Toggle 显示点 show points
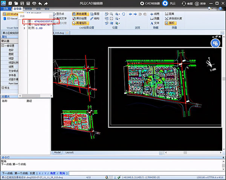 click(58, 14)
